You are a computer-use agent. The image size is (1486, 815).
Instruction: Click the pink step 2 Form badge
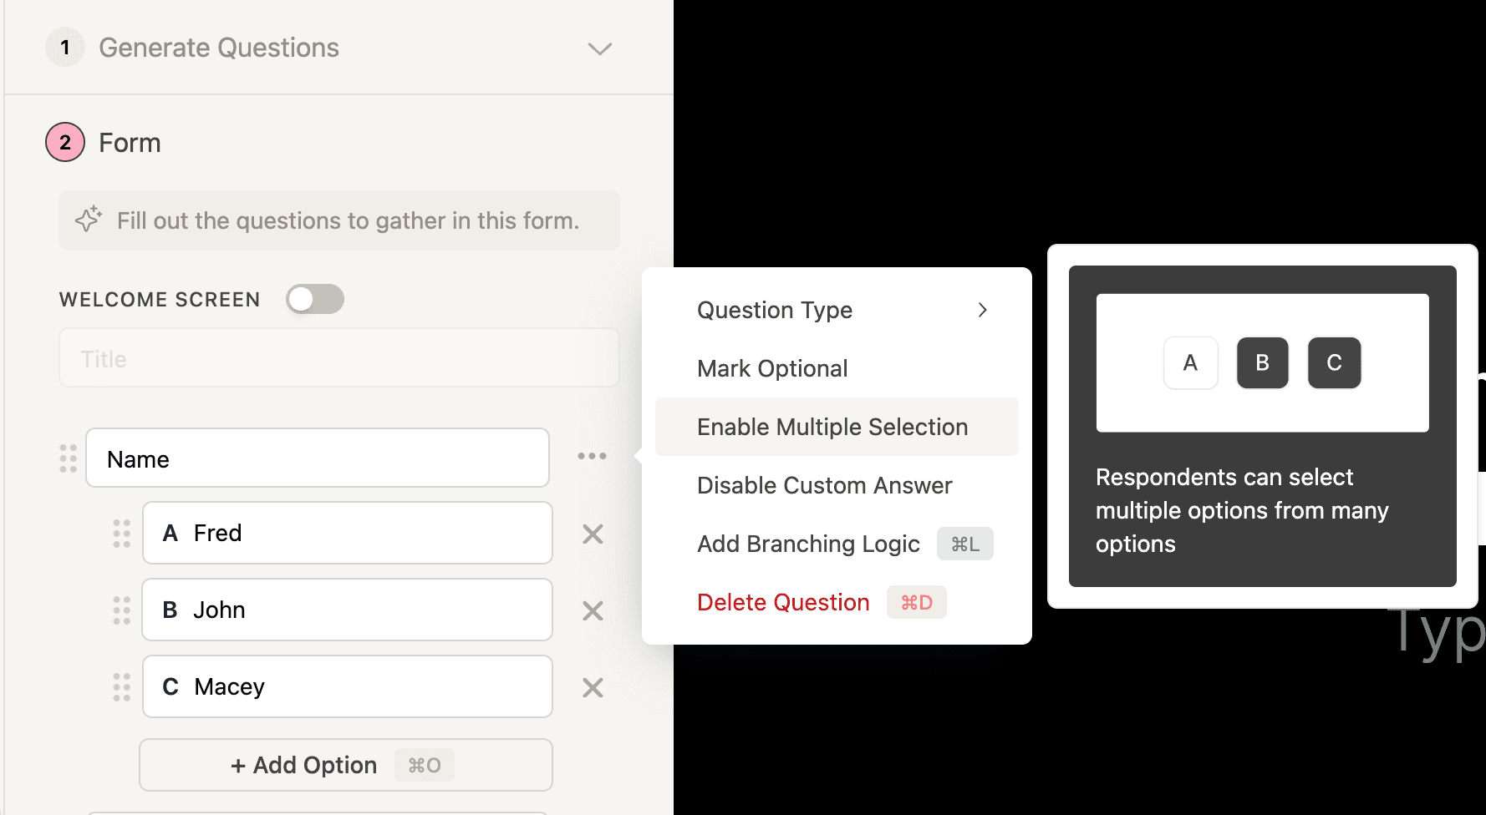click(x=64, y=142)
